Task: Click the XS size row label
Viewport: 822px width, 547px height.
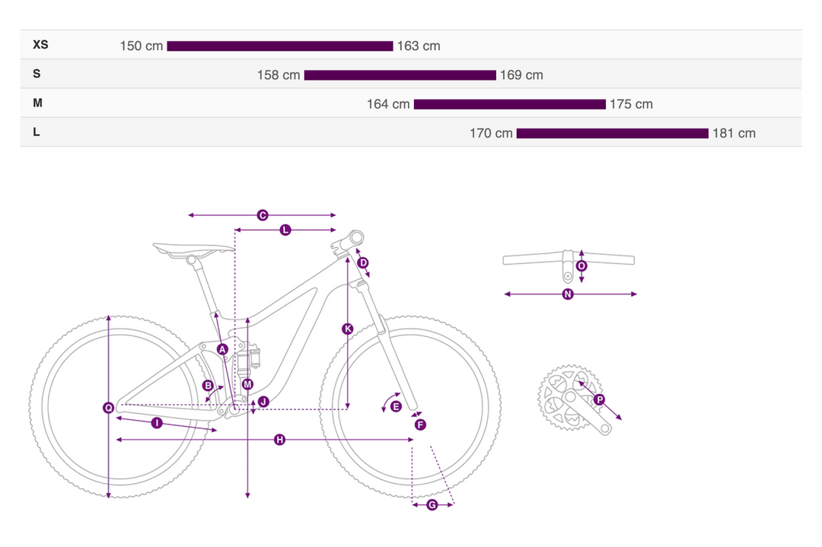Action: tap(40, 45)
